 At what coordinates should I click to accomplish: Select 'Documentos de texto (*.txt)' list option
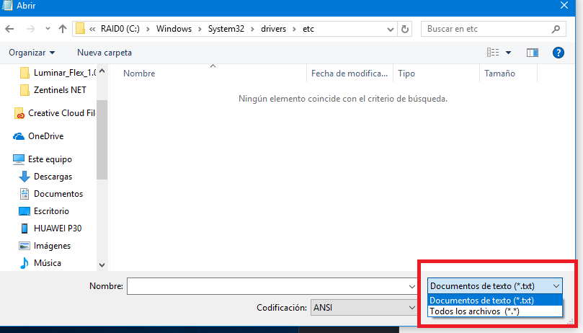(x=481, y=301)
